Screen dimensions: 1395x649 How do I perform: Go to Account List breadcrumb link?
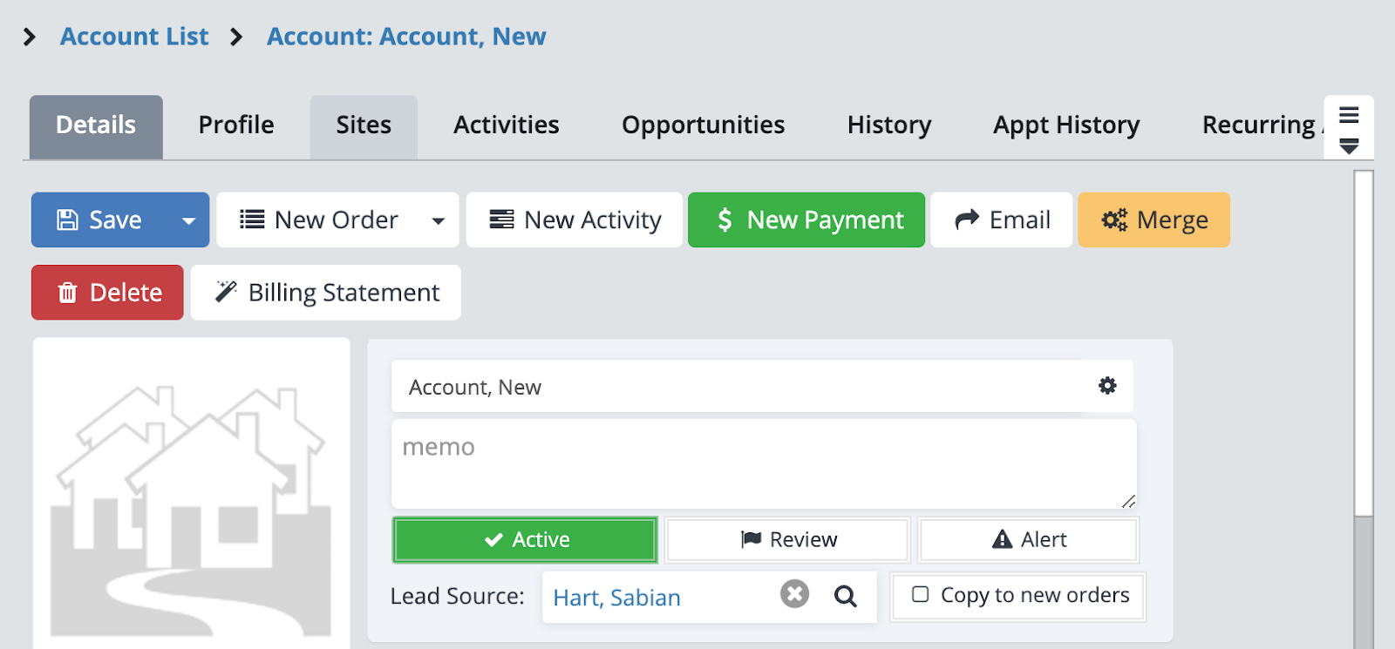point(134,37)
